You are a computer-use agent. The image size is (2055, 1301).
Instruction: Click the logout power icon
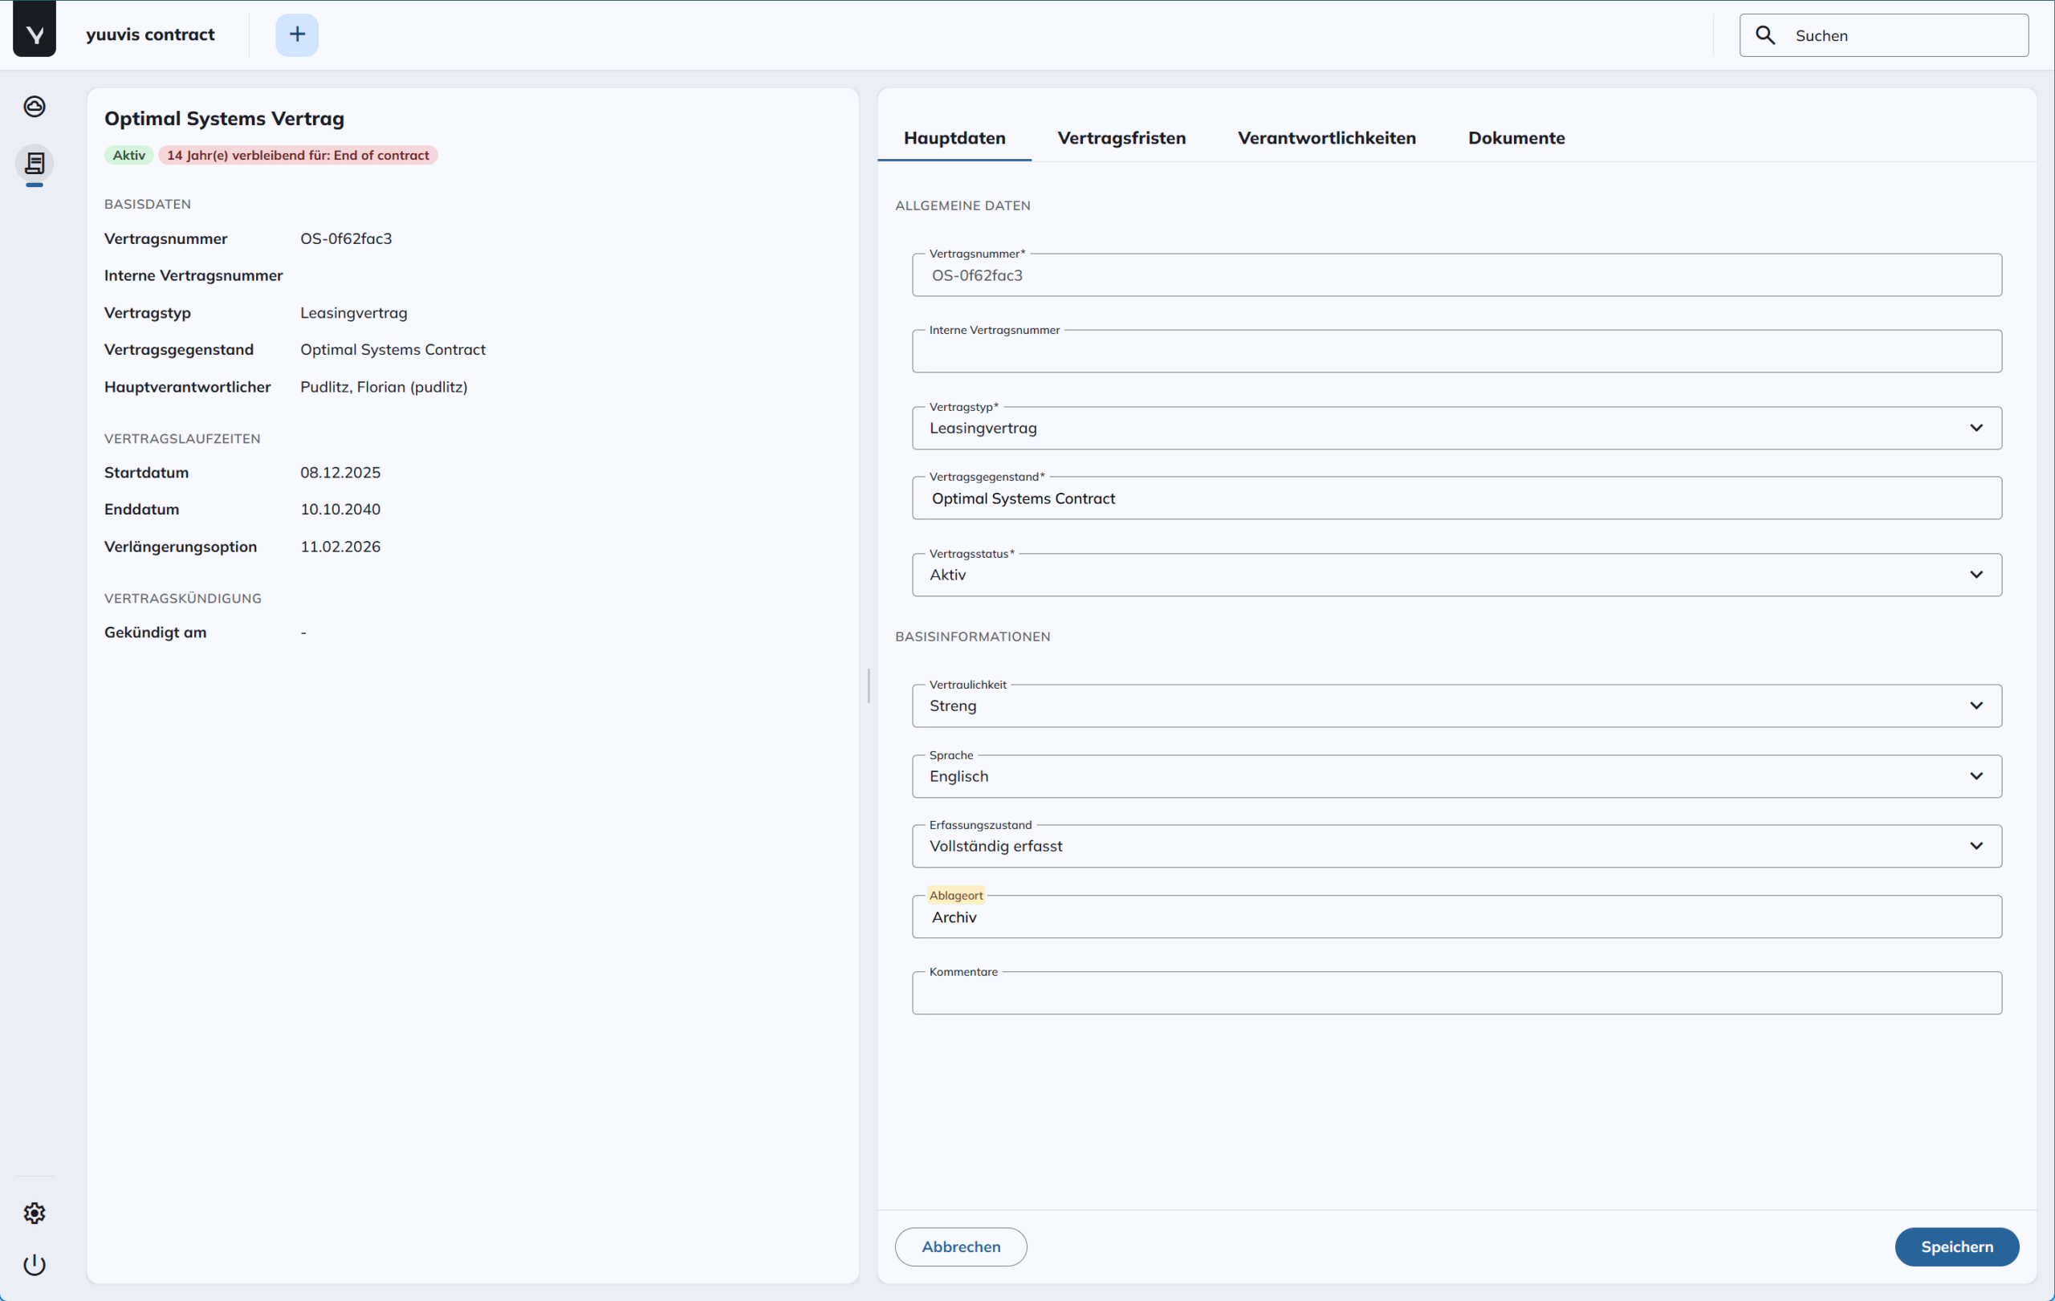[35, 1263]
